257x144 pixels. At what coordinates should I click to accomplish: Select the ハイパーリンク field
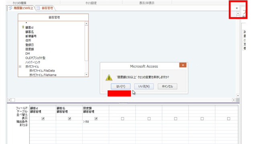pos(33,62)
